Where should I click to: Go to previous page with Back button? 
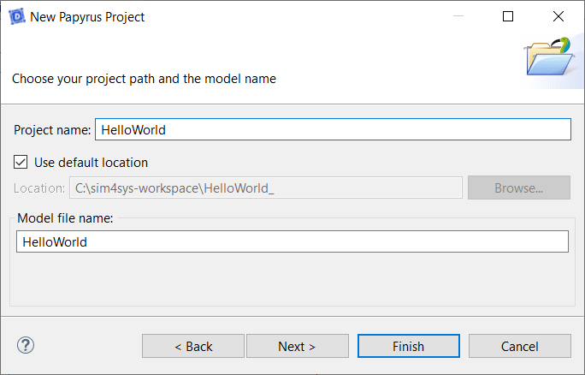193,346
